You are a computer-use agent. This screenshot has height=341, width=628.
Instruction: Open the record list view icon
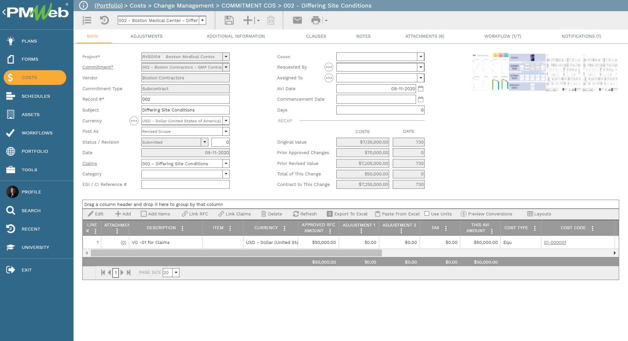(x=87, y=20)
